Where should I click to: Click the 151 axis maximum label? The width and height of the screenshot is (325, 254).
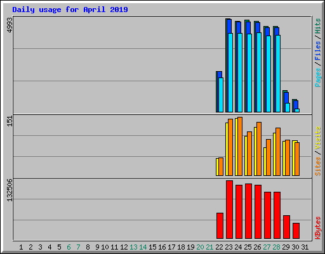click(x=10, y=121)
